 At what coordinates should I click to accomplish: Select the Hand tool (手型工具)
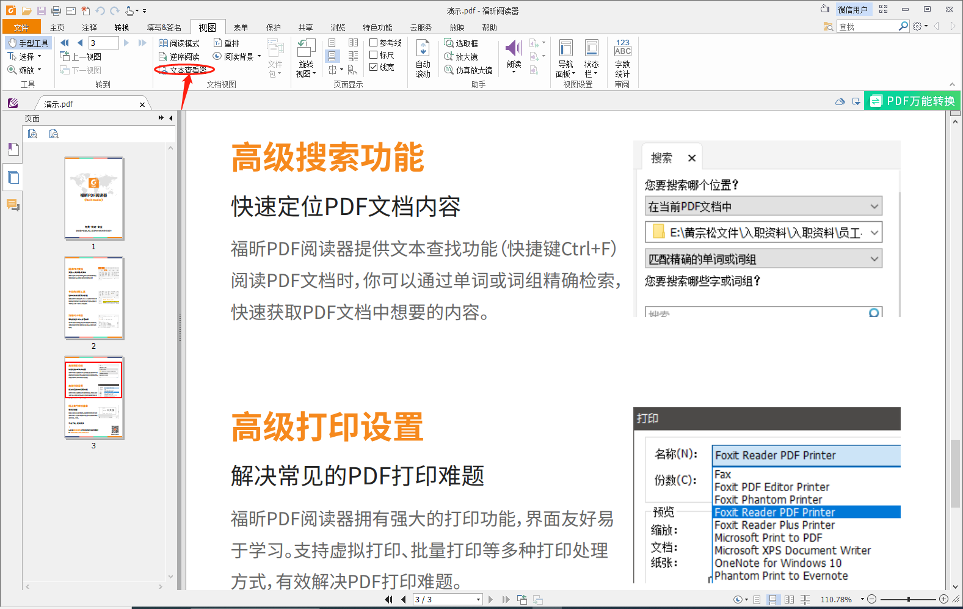point(28,43)
